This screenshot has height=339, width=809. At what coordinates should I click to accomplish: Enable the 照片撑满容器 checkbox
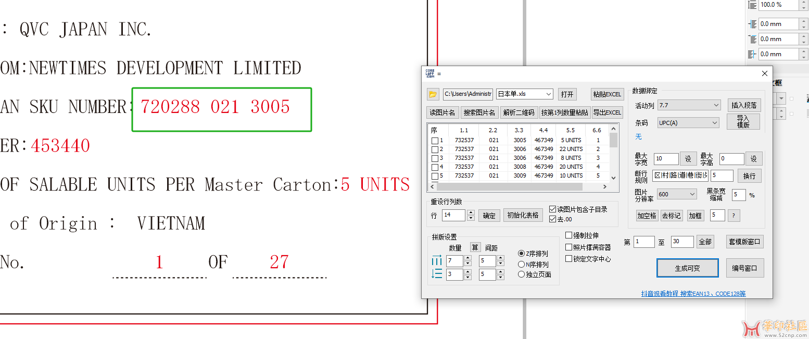pyautogui.click(x=569, y=247)
